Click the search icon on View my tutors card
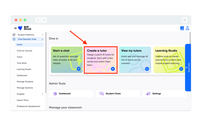 [x=147, y=69]
